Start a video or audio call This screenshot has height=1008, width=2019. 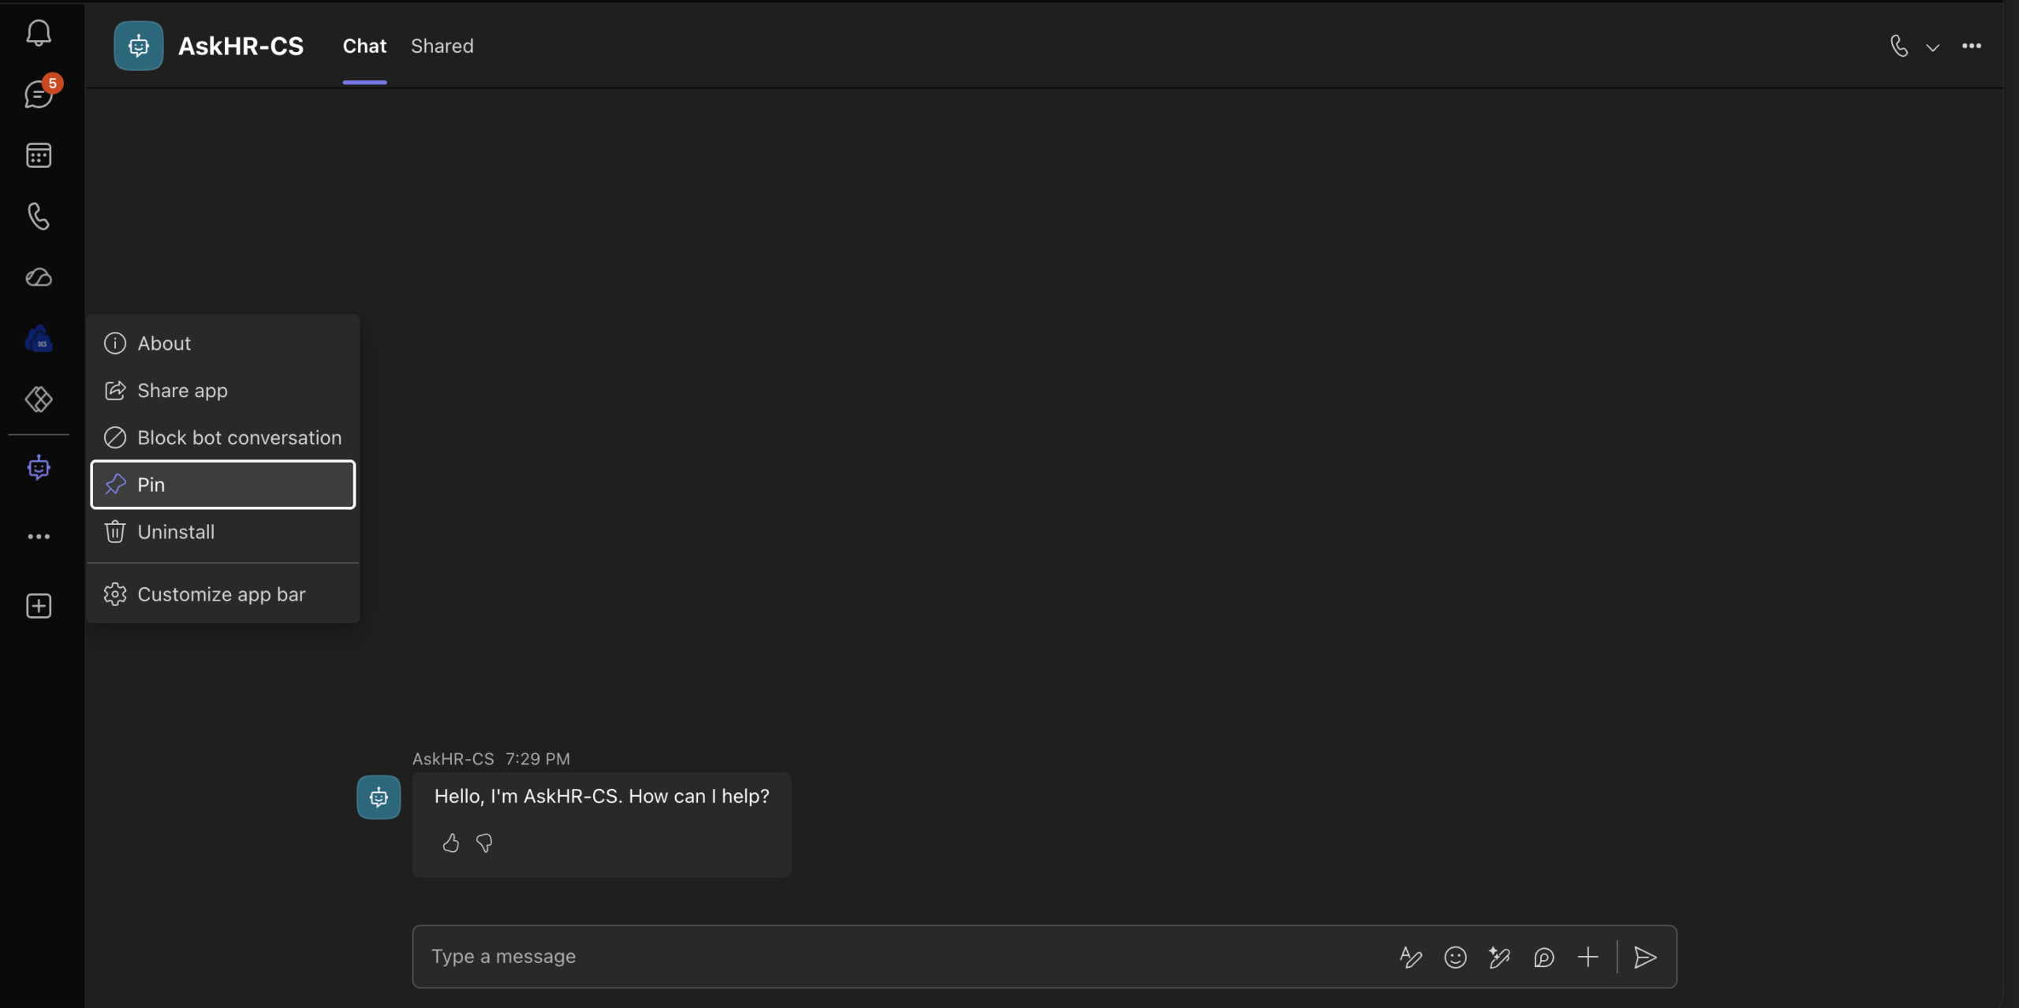(x=1898, y=46)
